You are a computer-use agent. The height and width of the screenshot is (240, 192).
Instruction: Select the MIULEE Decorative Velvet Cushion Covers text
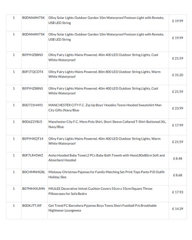point(101,191)
